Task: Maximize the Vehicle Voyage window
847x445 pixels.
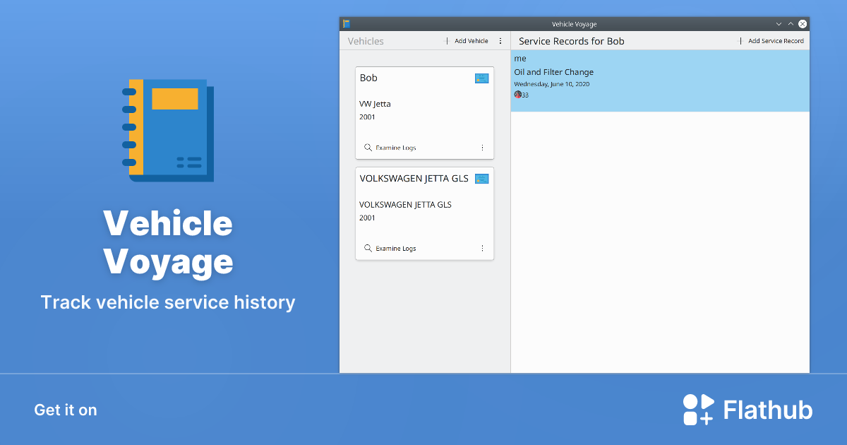Action: pos(791,24)
